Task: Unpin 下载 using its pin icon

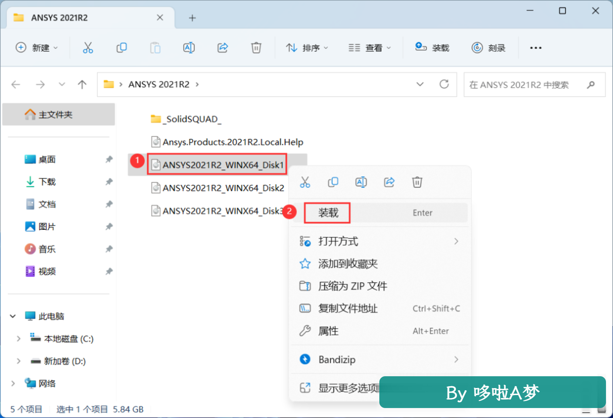Action: 109,182
